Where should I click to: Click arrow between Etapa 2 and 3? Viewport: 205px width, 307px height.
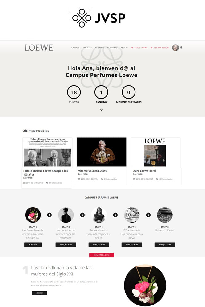point(82,215)
